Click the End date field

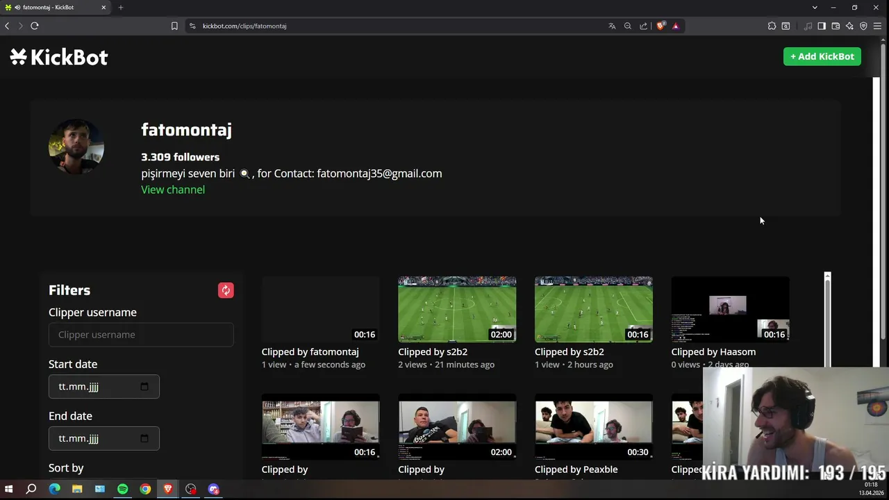pos(104,438)
